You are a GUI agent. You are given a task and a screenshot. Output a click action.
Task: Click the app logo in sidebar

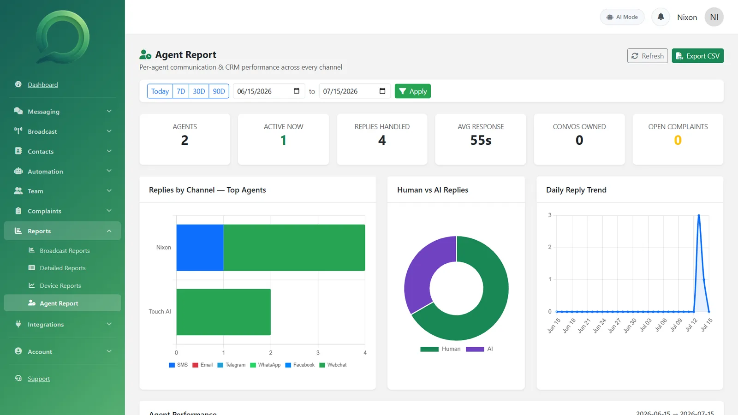coord(63,37)
